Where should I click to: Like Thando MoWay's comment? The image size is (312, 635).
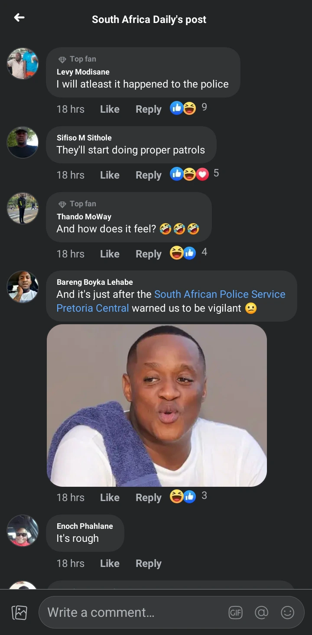click(x=110, y=254)
